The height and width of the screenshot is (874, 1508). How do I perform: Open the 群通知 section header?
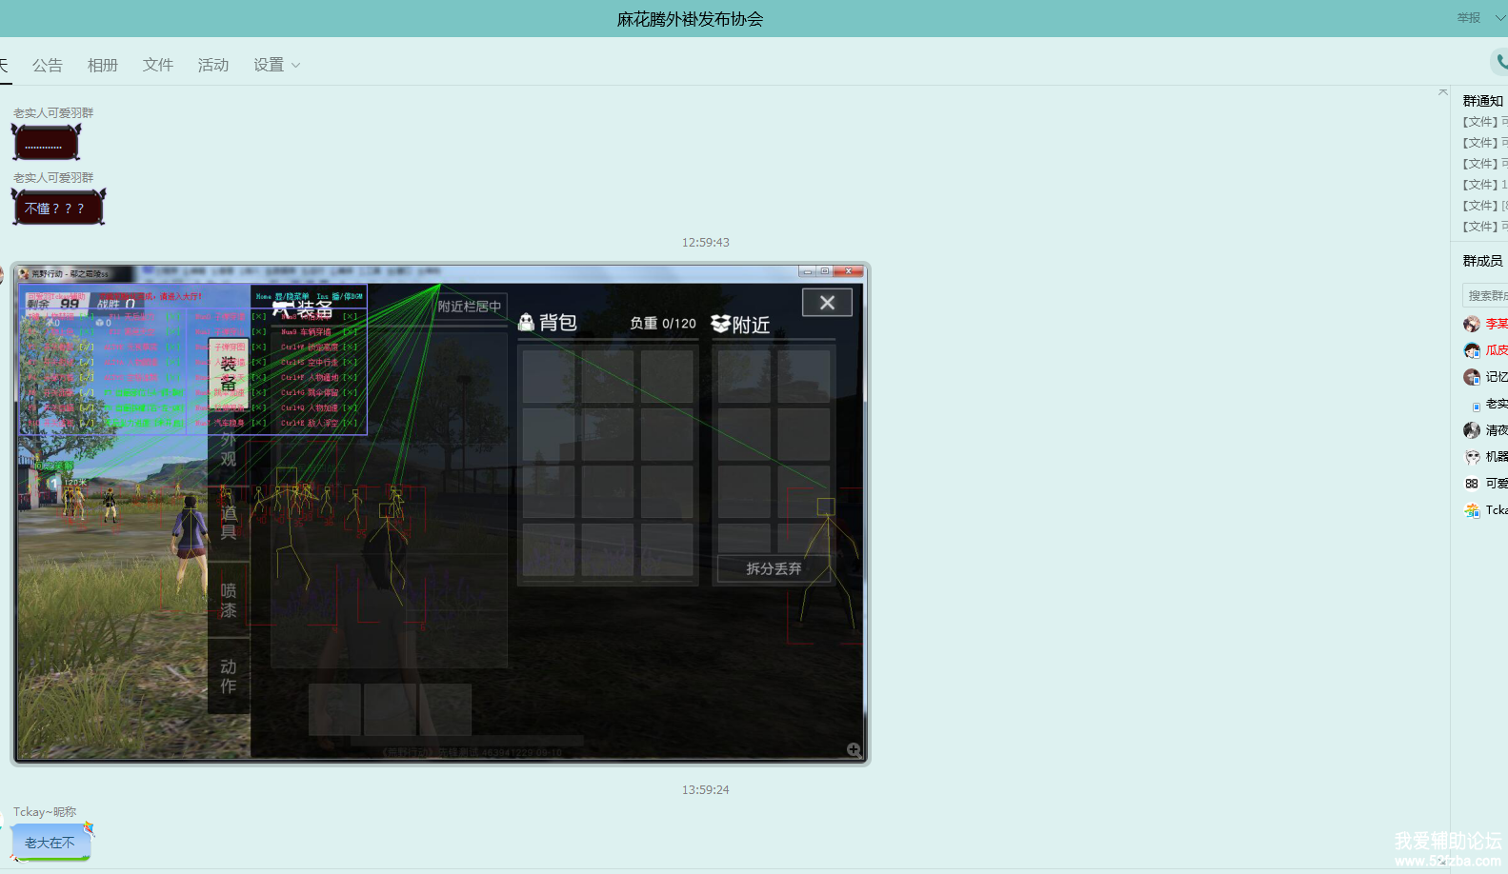1482,101
